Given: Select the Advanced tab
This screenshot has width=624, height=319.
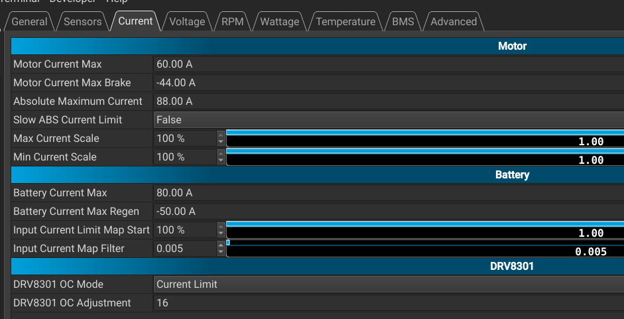Looking at the screenshot, I should pos(454,22).
